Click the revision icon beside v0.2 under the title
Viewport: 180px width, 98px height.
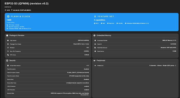click(5, 10)
